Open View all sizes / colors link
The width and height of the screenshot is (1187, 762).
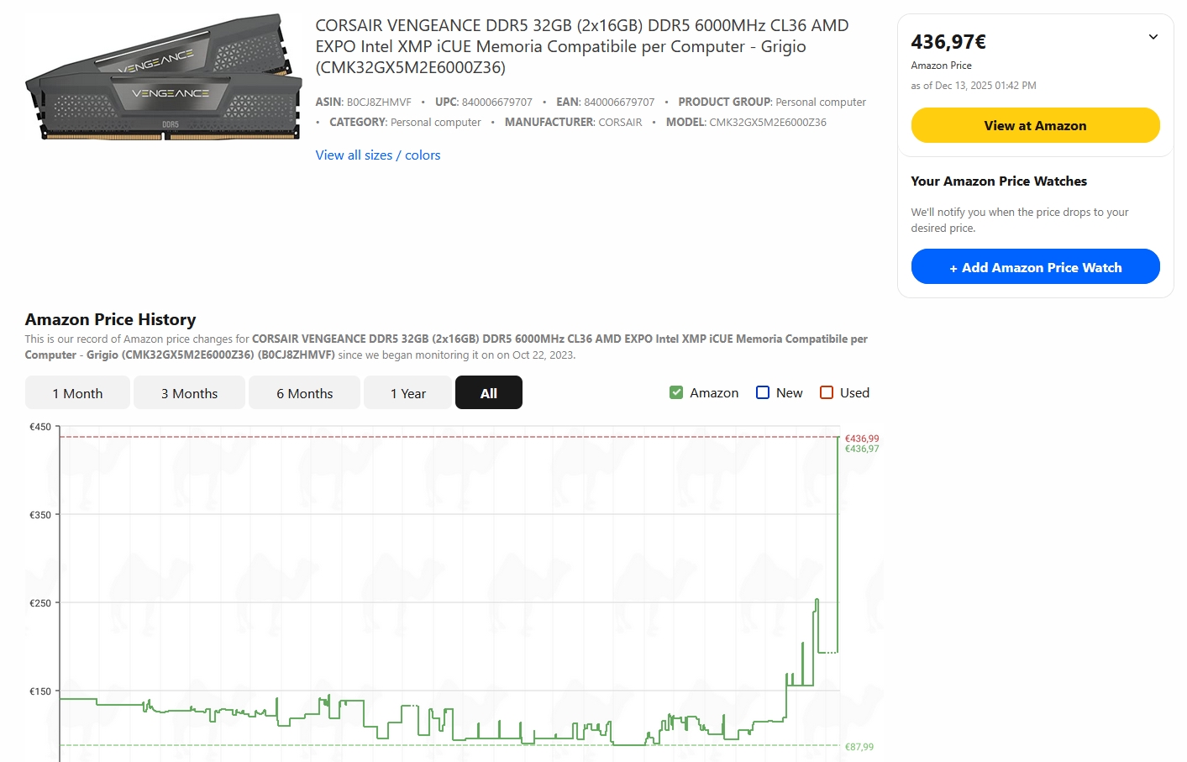[378, 155]
